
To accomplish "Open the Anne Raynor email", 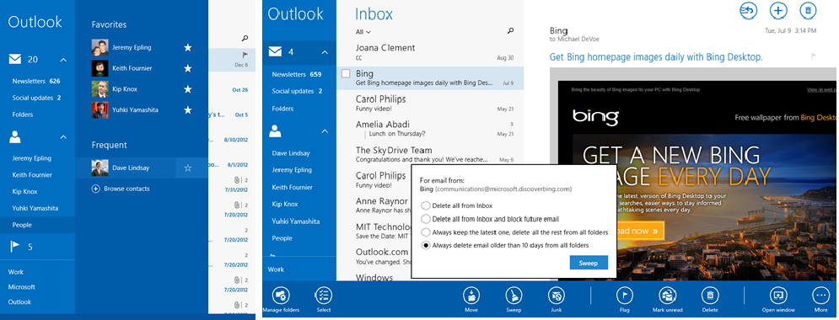I will [374, 205].
